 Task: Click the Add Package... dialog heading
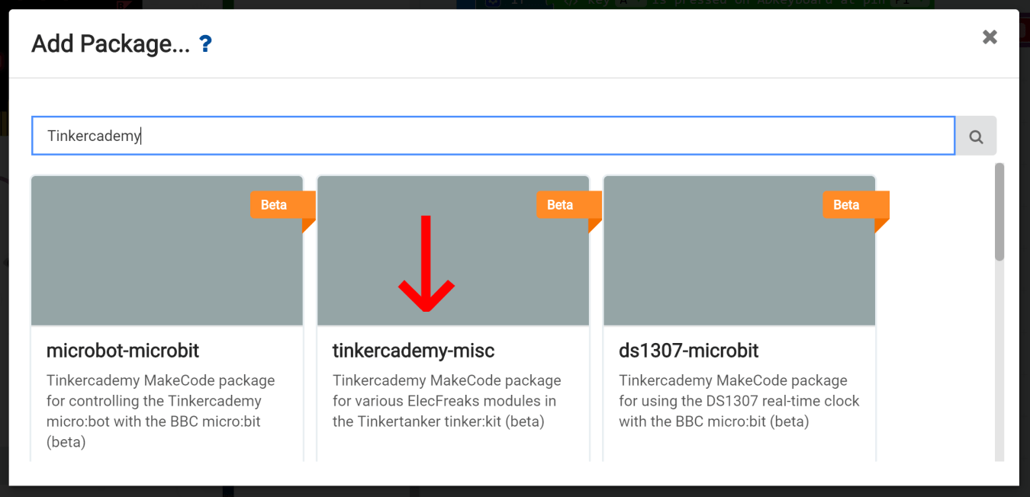tap(111, 44)
